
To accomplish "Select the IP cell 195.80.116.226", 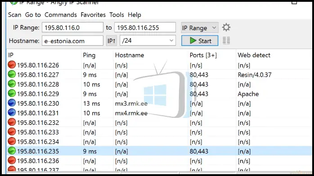I will 38,65.
